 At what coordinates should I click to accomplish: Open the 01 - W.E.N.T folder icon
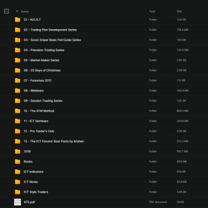coord(18,20)
